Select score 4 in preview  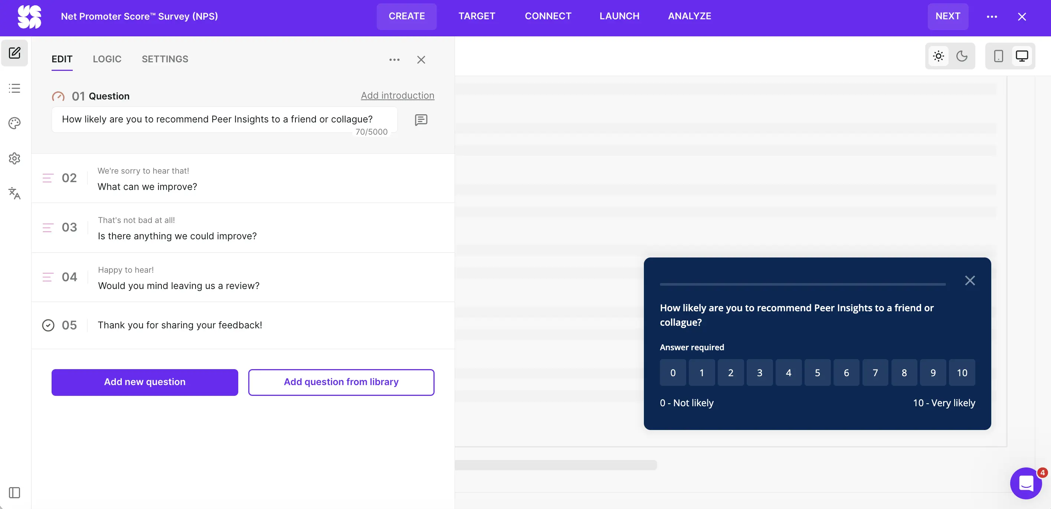coord(789,372)
